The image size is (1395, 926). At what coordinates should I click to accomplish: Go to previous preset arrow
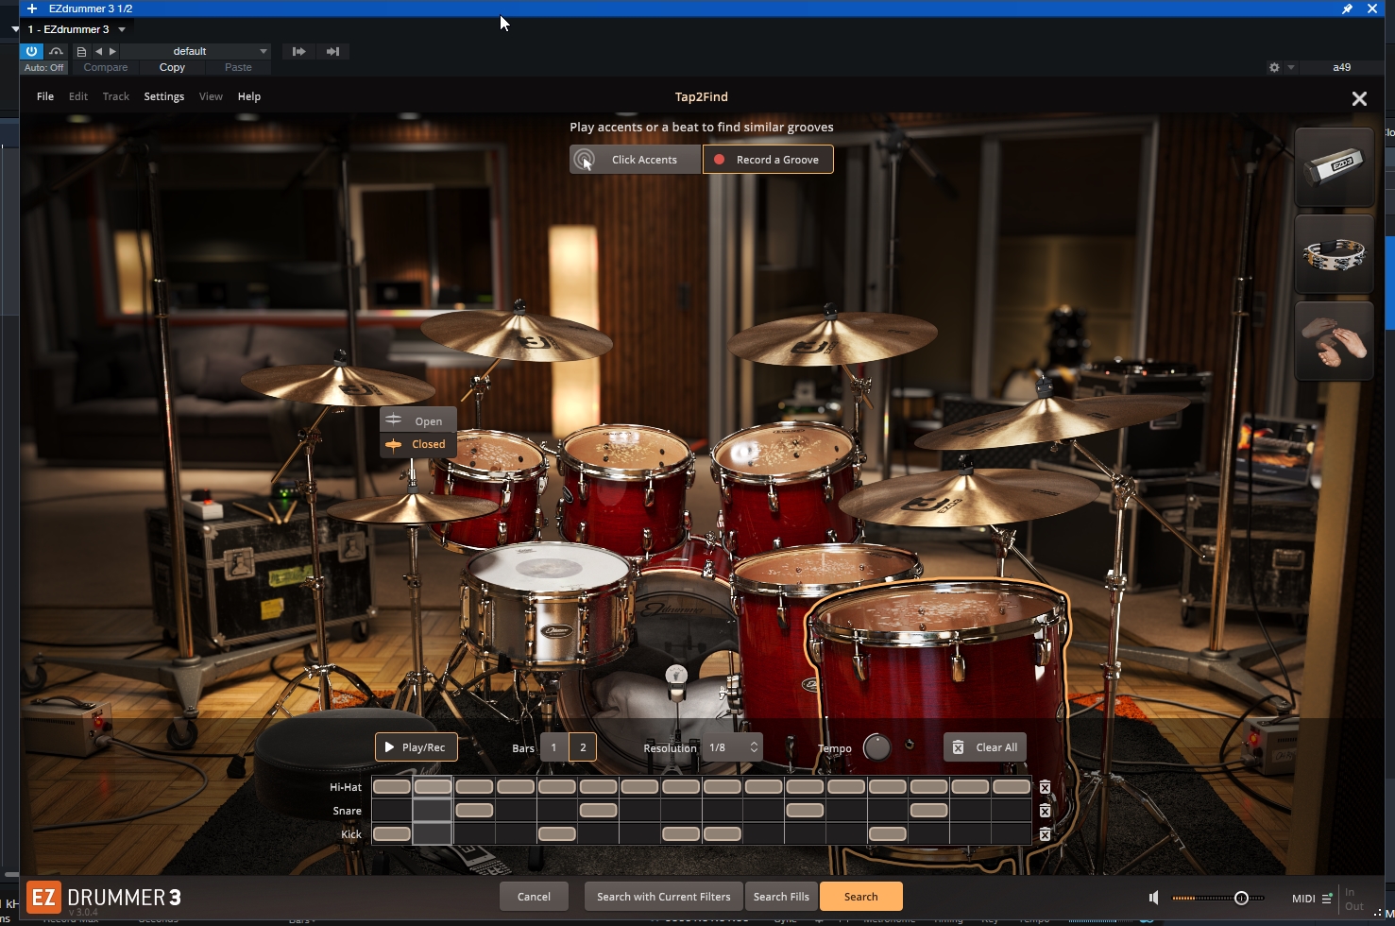click(x=98, y=52)
